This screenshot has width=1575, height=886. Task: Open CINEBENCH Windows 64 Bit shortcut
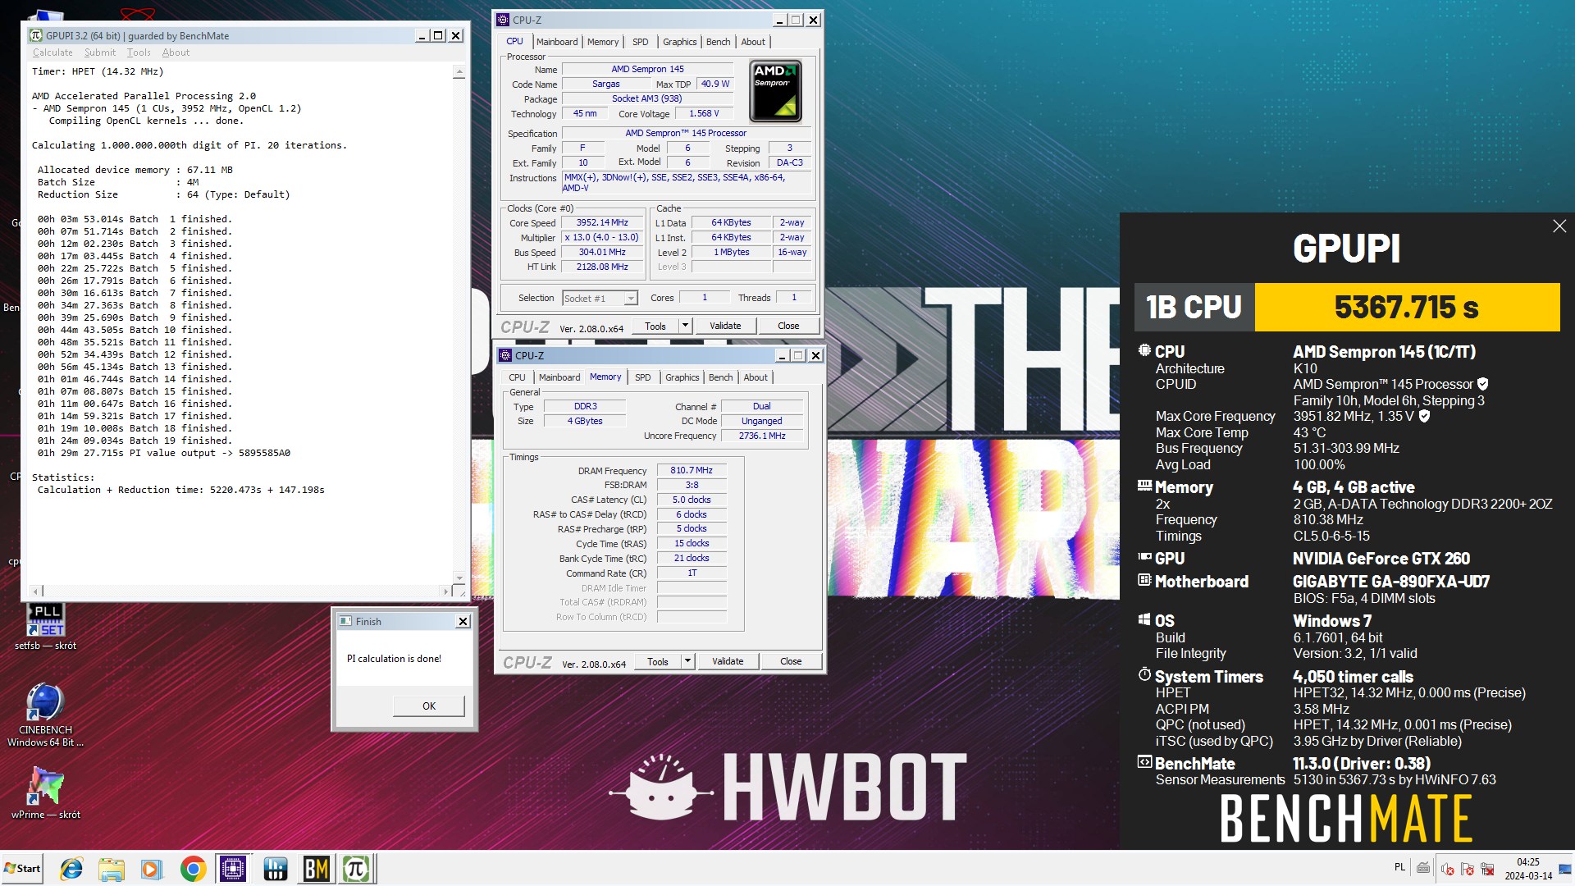pos(46,715)
